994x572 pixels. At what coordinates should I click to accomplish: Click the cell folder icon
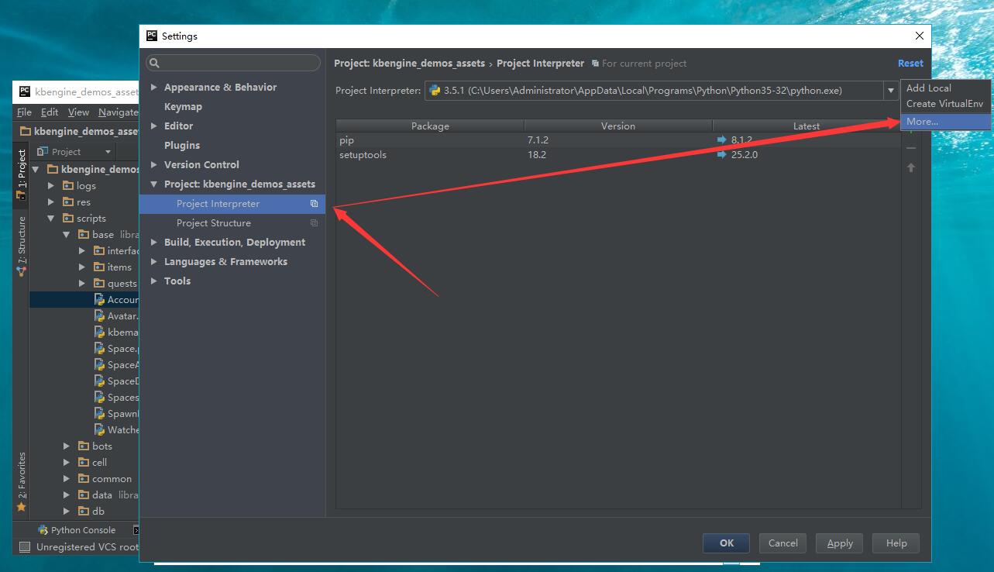(x=84, y=462)
